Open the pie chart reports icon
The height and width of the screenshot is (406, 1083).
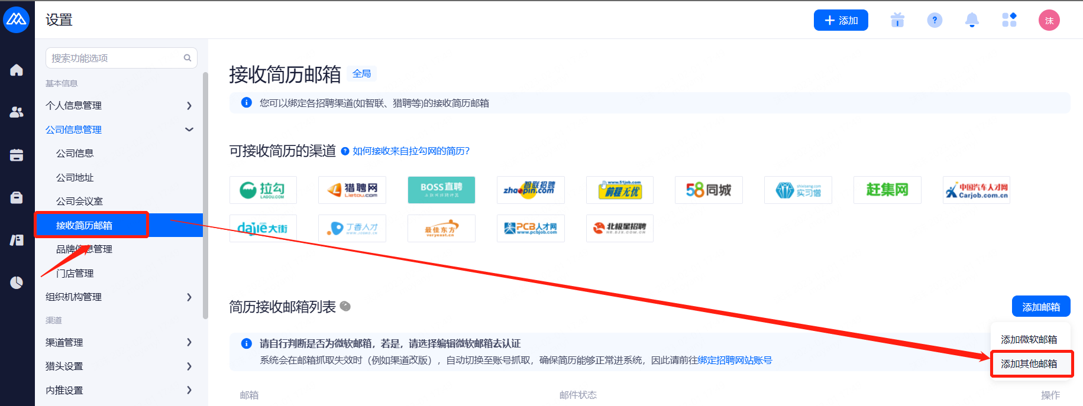(17, 282)
